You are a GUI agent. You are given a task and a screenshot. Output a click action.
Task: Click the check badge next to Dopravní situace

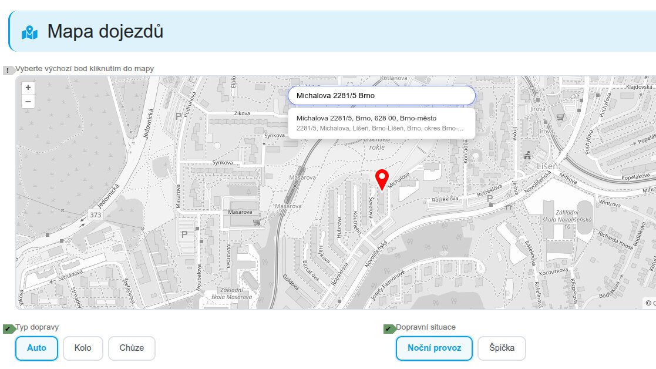(389, 328)
